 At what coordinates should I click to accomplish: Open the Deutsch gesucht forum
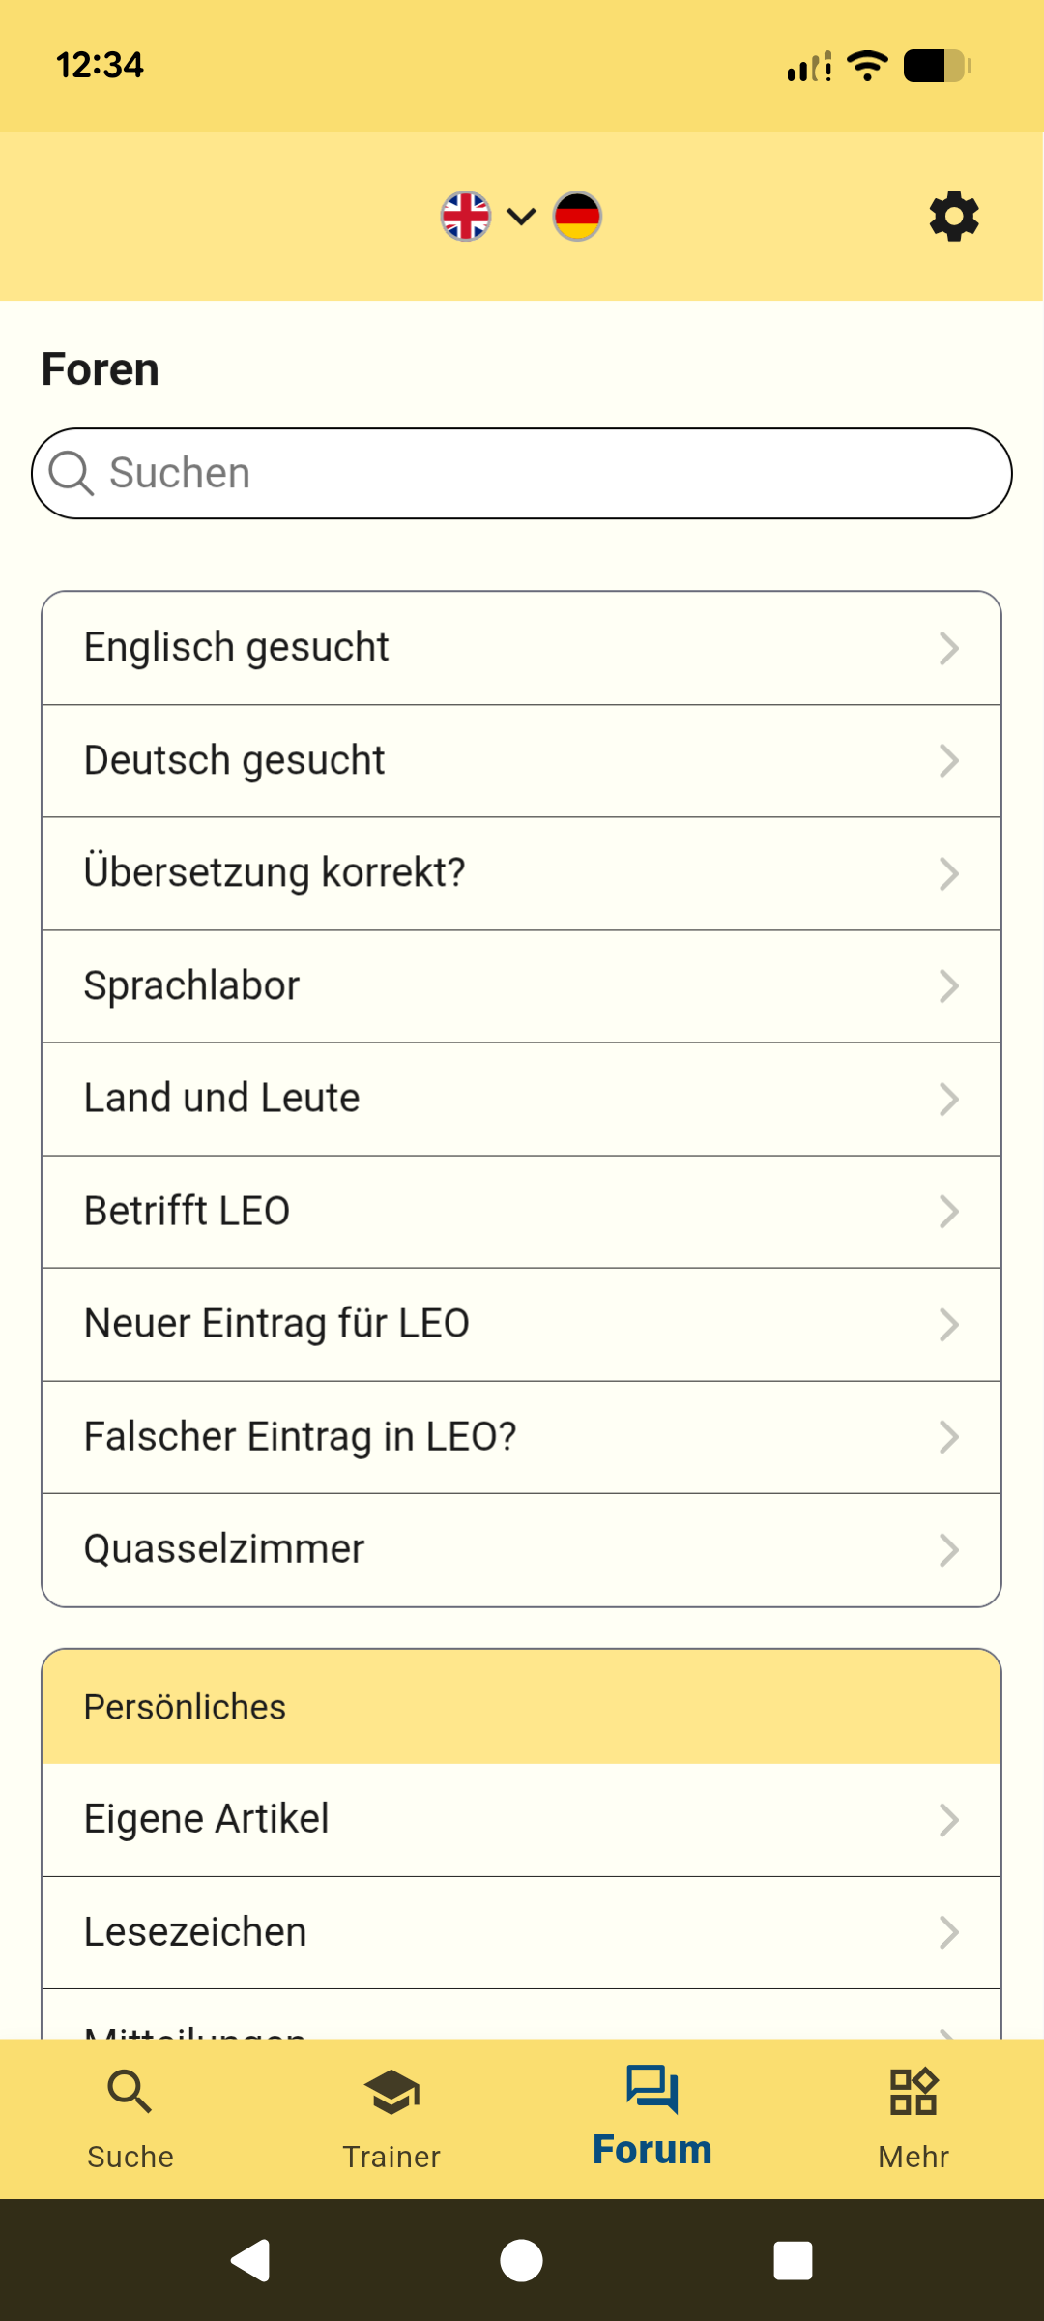521,761
